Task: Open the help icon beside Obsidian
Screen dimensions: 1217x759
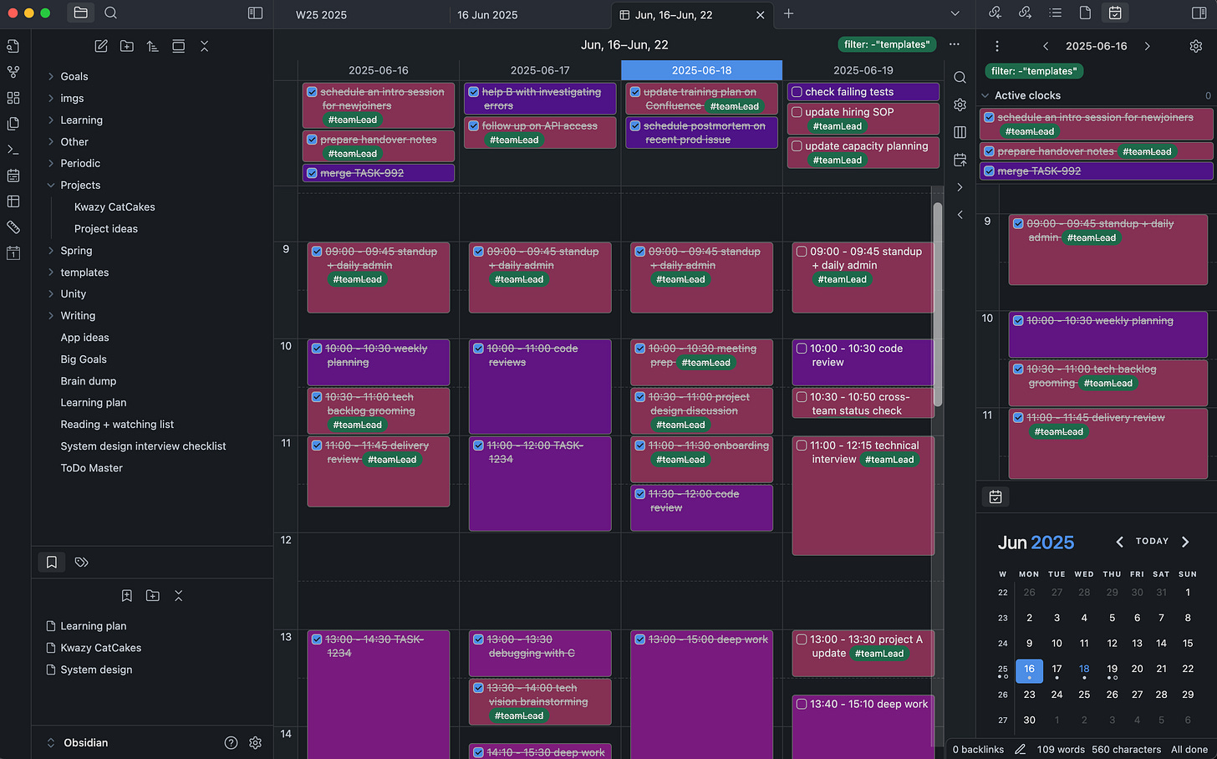Action: 232,742
